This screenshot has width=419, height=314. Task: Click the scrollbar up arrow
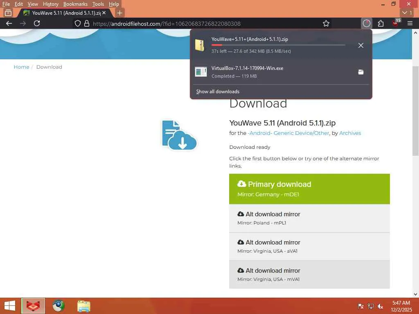(415, 33)
